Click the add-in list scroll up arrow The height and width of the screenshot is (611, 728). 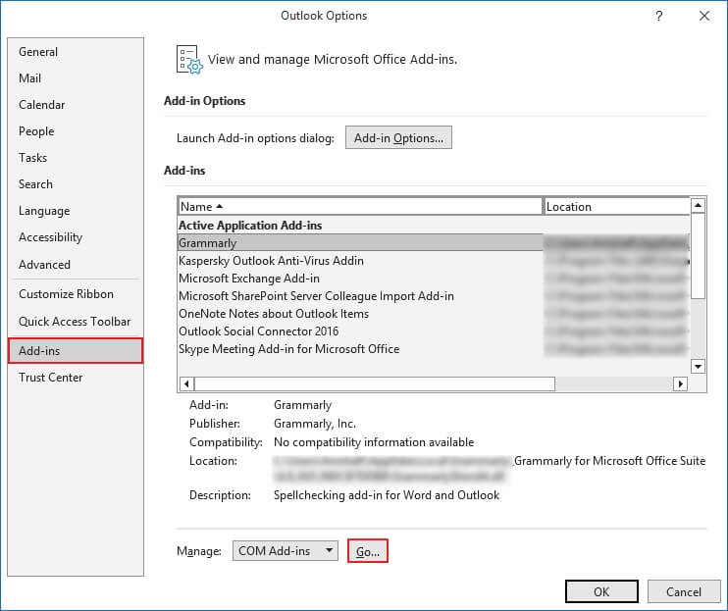pyautogui.click(x=698, y=205)
